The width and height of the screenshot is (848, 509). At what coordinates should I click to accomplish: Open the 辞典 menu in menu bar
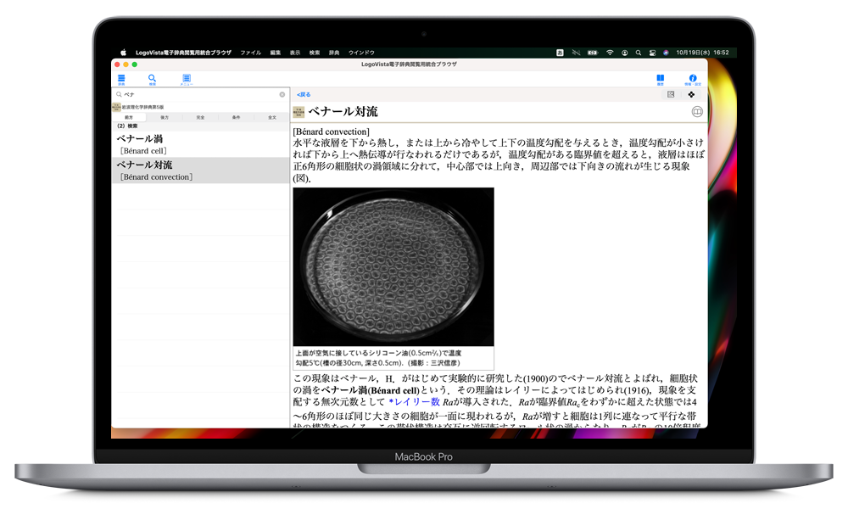point(334,53)
